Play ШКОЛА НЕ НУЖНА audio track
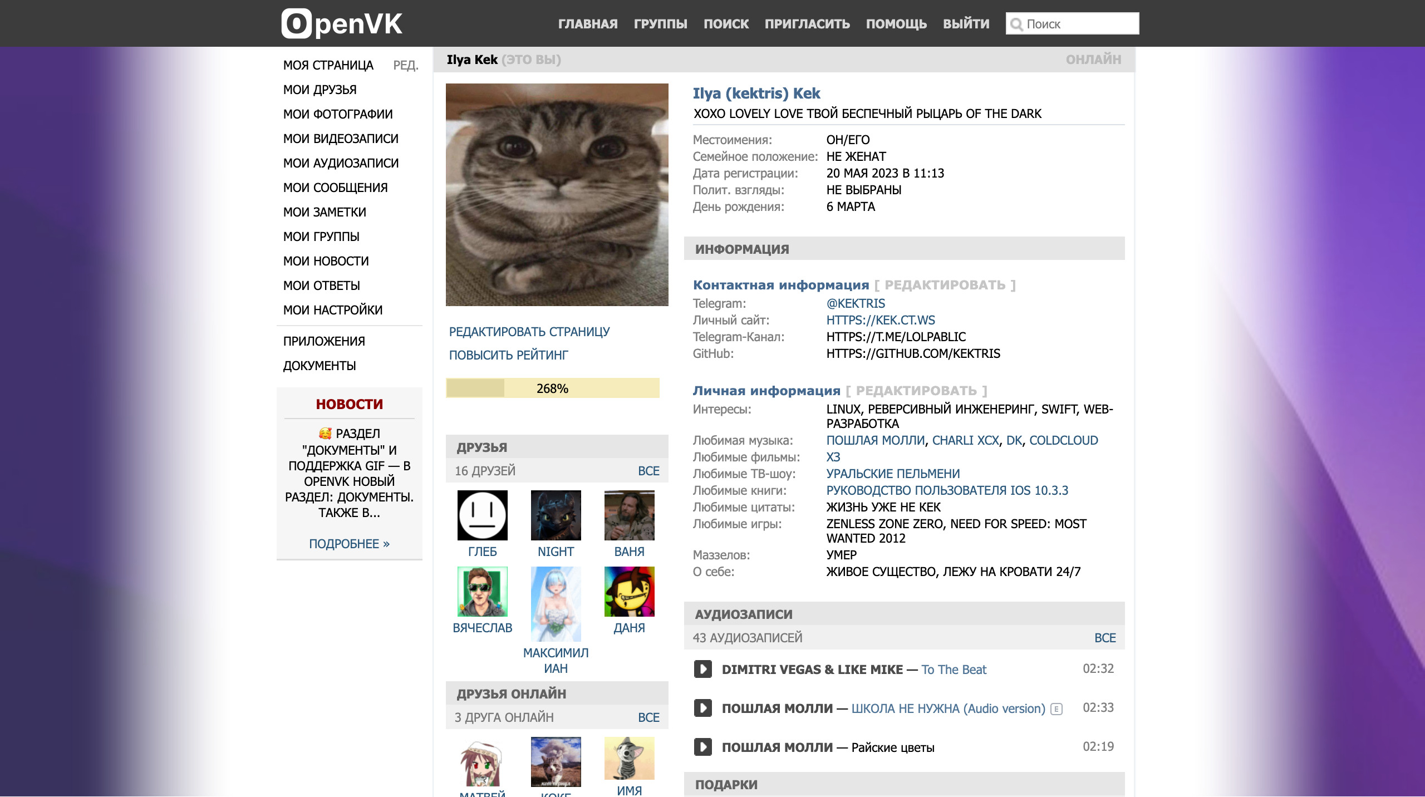The width and height of the screenshot is (1425, 797). tap(702, 708)
